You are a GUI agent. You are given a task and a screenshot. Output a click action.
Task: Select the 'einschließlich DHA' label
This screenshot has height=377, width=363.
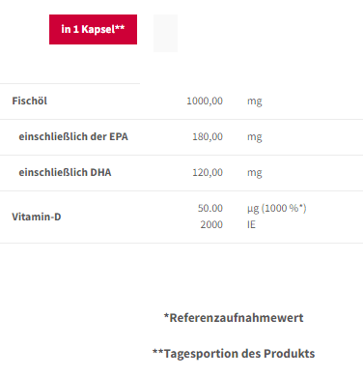[65, 172]
